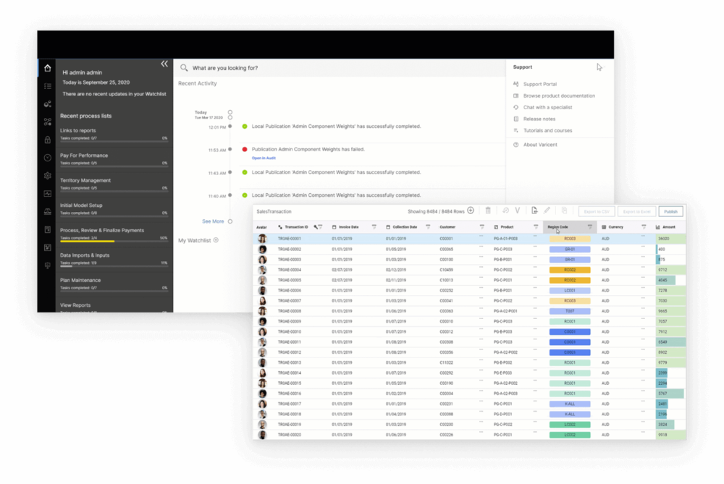Click the green LC002 swatch in row TR0AE-00019
The height and width of the screenshot is (484, 724).
[570, 425]
